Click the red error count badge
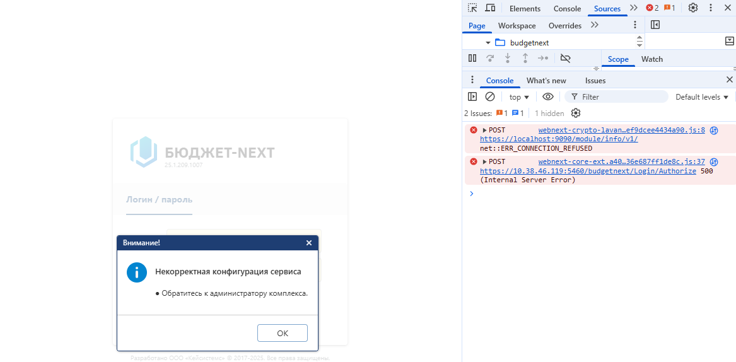The width and height of the screenshot is (736, 362). click(652, 8)
